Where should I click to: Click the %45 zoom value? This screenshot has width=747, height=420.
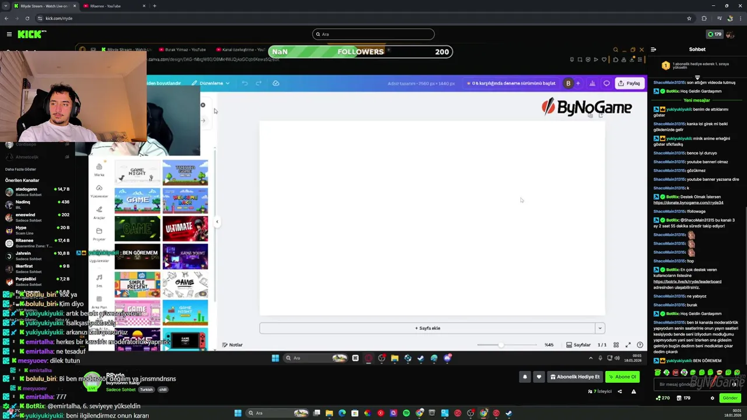(549, 345)
